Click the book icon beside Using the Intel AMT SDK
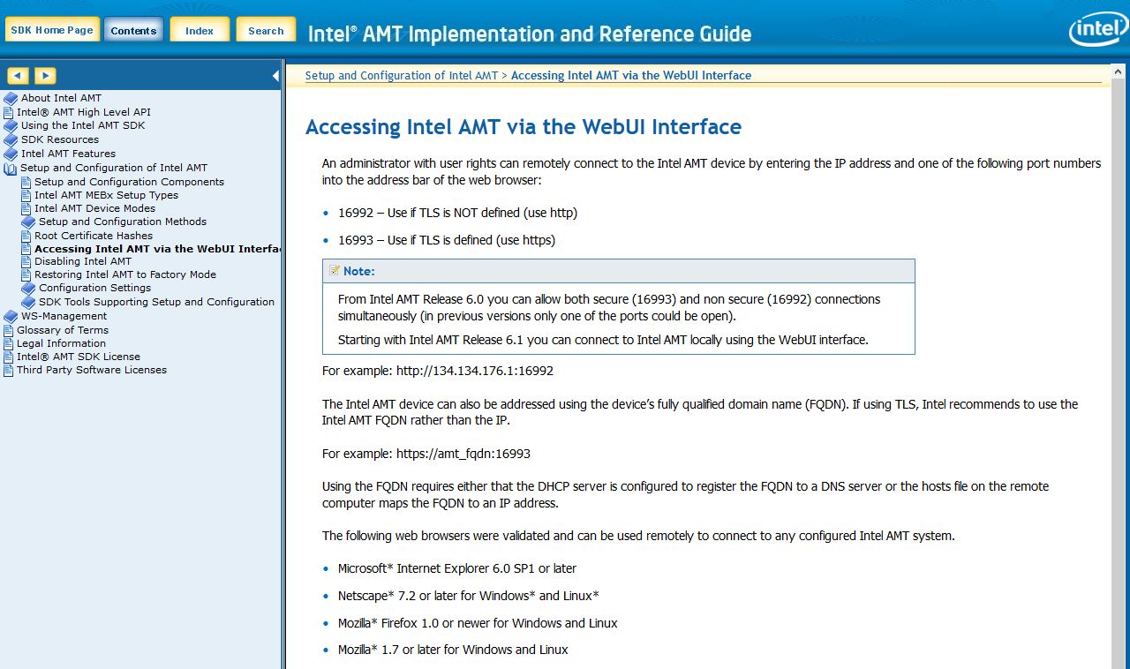Screen dimensions: 1130x669 pyautogui.click(x=11, y=125)
